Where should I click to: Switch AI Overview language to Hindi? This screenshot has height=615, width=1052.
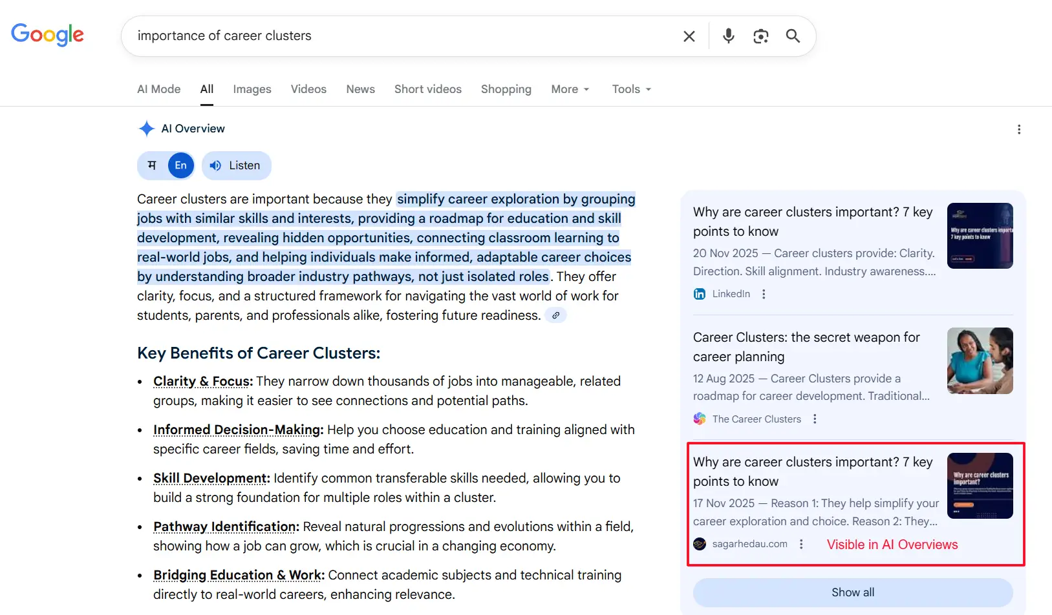(151, 165)
